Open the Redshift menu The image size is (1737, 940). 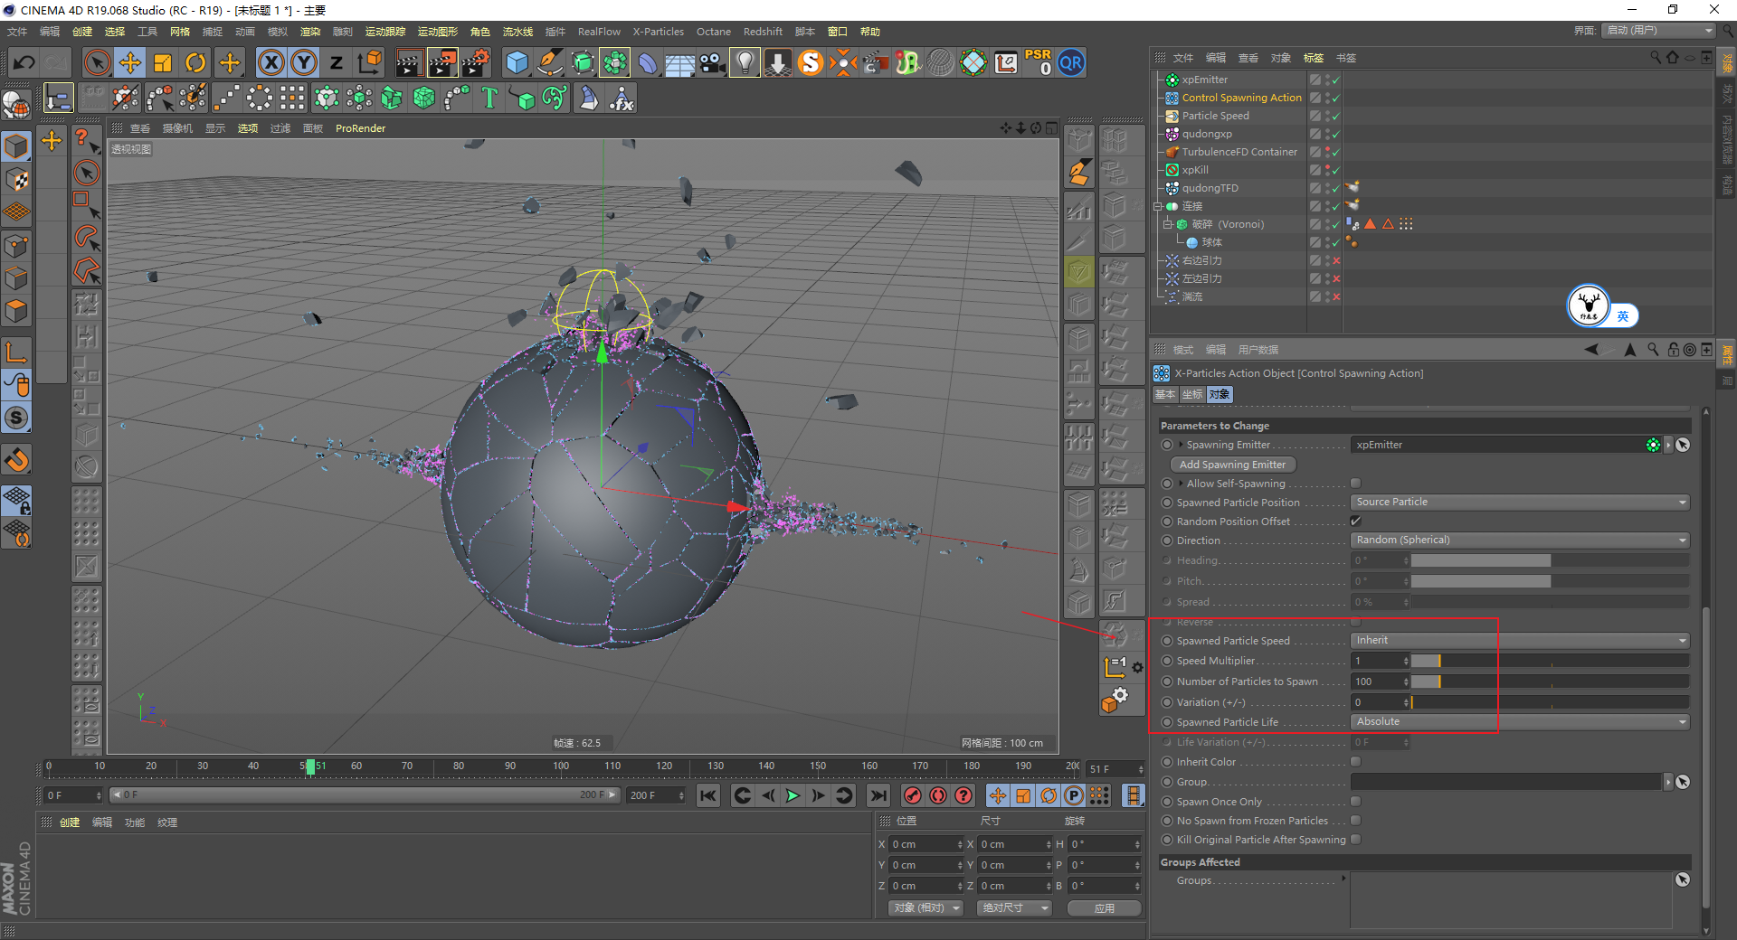763,32
